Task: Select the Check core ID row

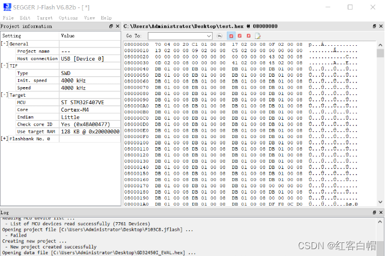Action: pos(68,124)
